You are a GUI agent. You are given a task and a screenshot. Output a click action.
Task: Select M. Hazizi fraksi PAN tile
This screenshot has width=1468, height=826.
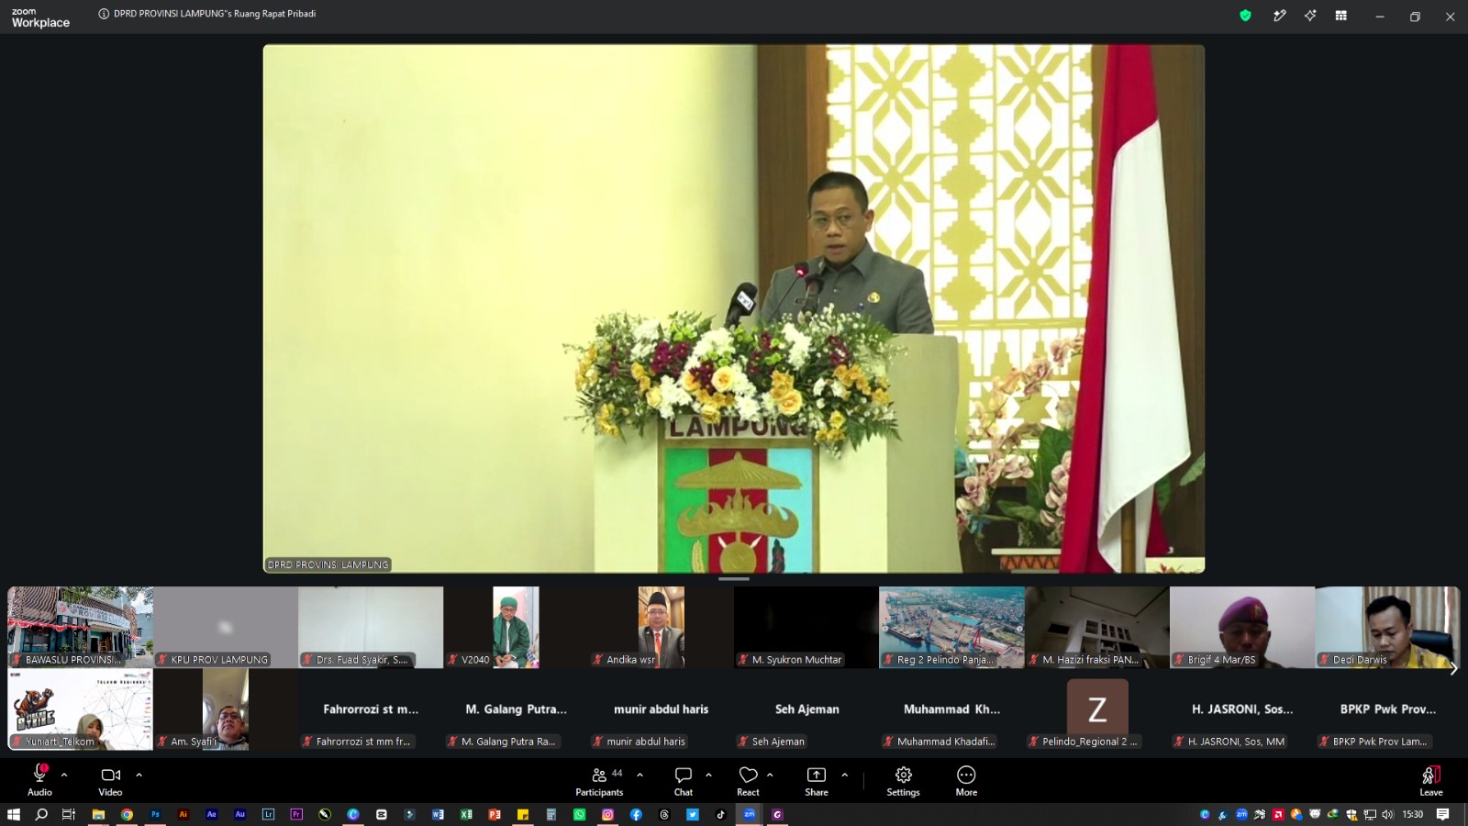click(1097, 628)
